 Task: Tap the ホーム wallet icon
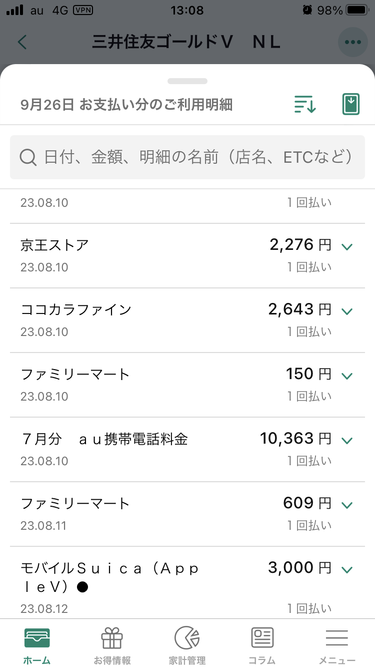(37, 638)
